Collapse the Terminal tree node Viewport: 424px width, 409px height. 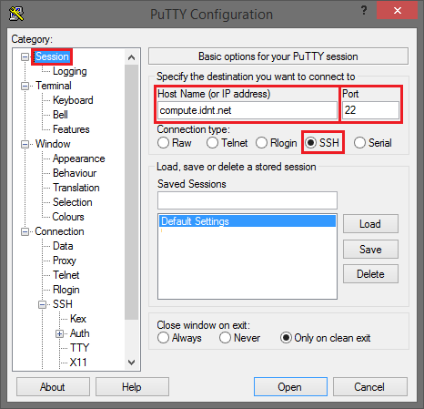(25, 86)
